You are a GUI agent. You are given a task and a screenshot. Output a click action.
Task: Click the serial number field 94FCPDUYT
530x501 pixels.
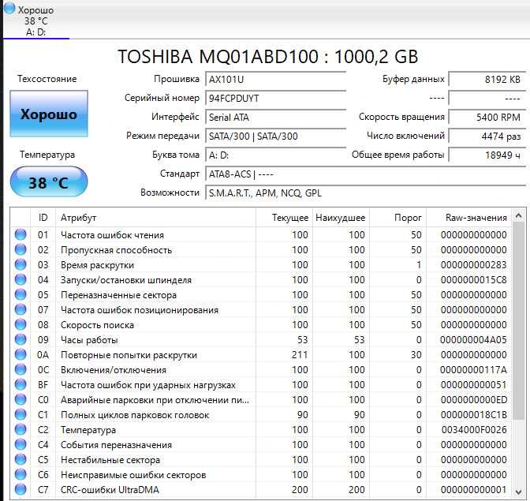275,99
